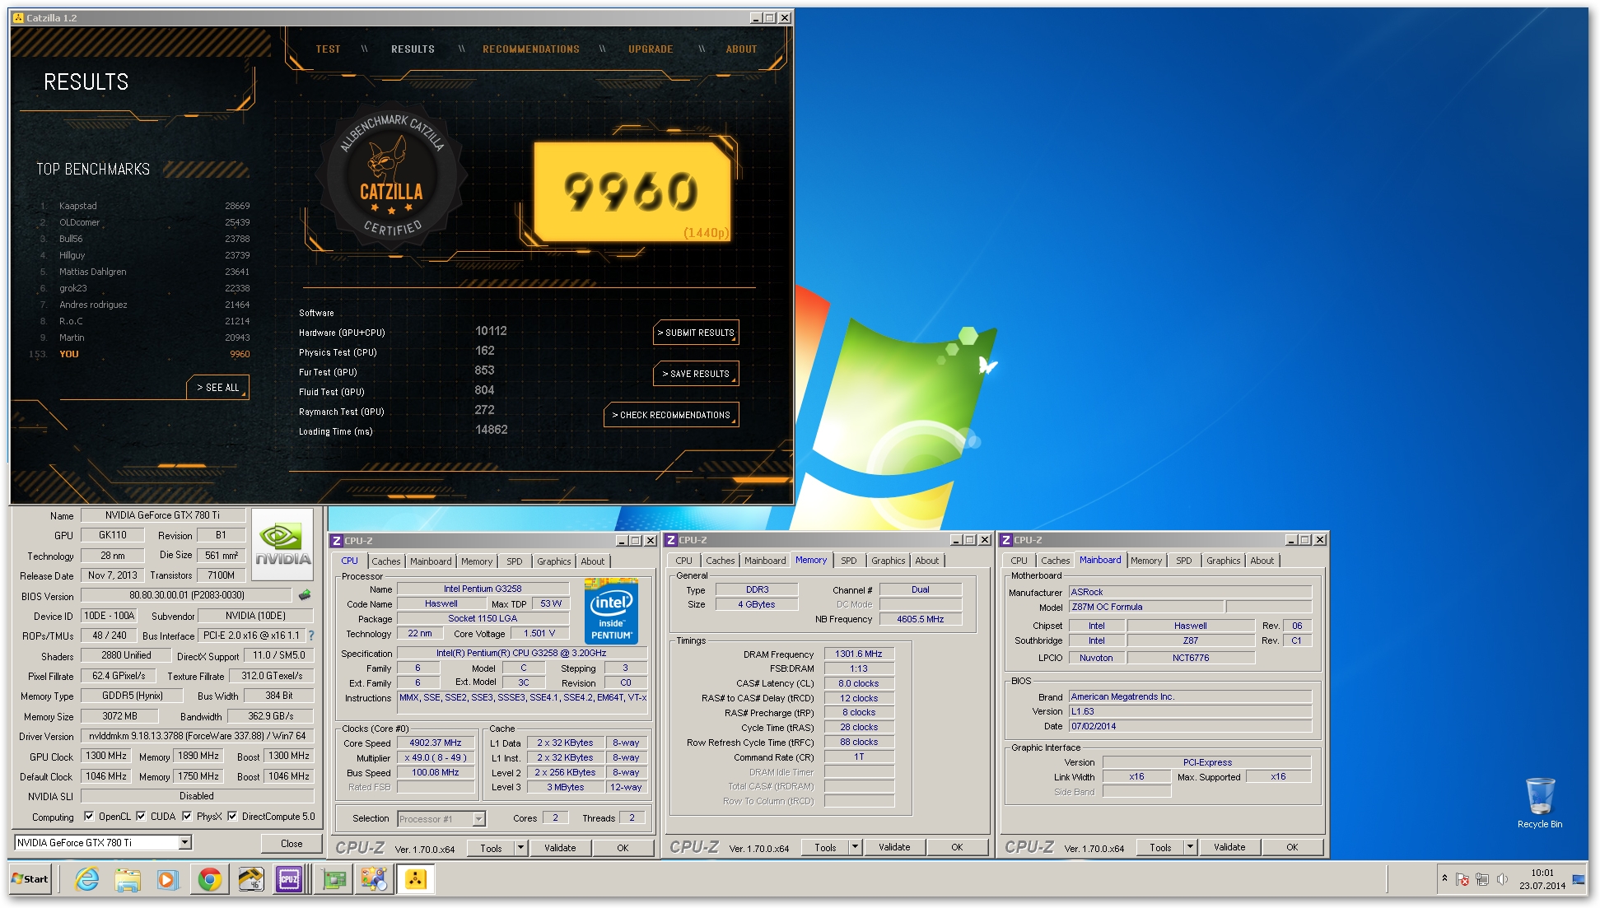The width and height of the screenshot is (1600, 908).
Task: Open RECOMMENDATIONS tab in Catzilla
Action: click(531, 49)
